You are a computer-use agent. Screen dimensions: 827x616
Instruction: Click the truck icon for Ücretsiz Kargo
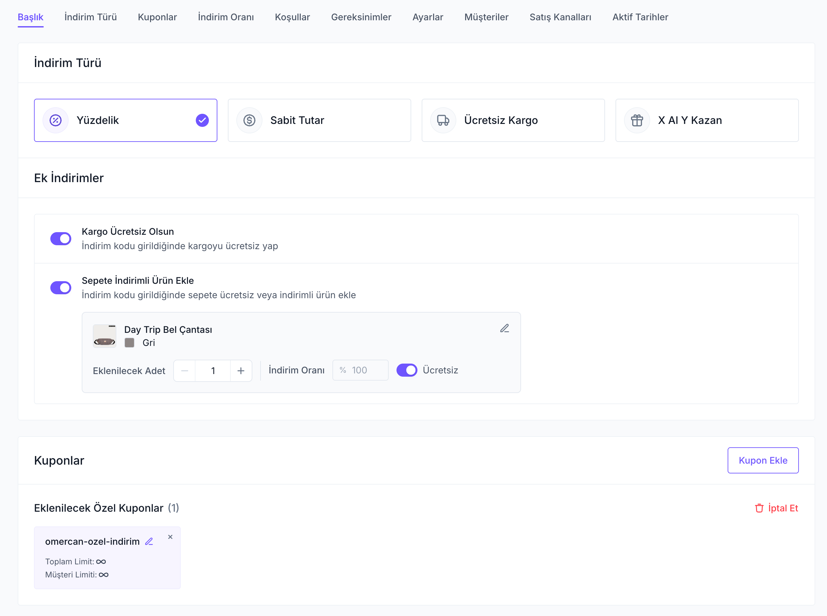443,120
